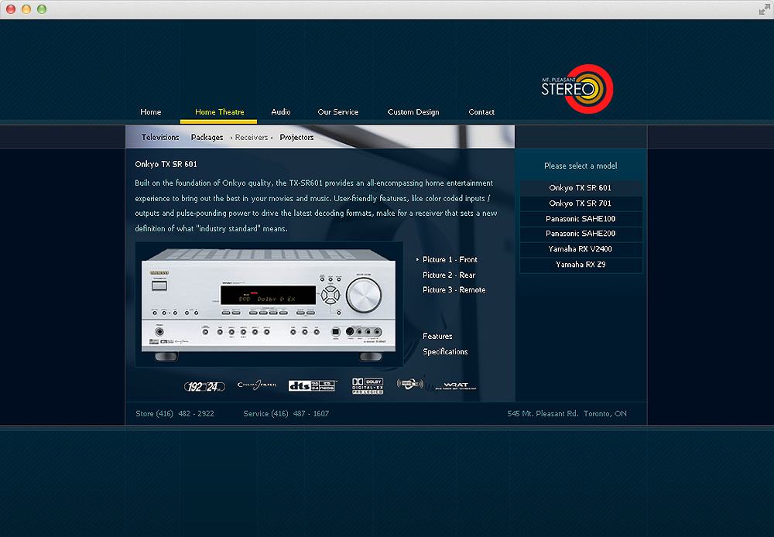Image resolution: width=774 pixels, height=537 pixels.
Task: Select the Panasonic SAHE200 model
Action: tap(581, 234)
